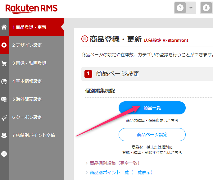Select the gear settings sidebar icon
Viewport: 213px width, 180px height.
[4, 45]
